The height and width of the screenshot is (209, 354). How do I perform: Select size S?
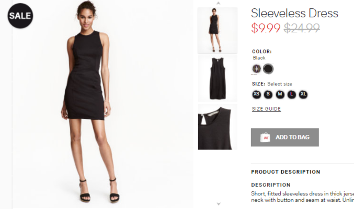pos(268,94)
